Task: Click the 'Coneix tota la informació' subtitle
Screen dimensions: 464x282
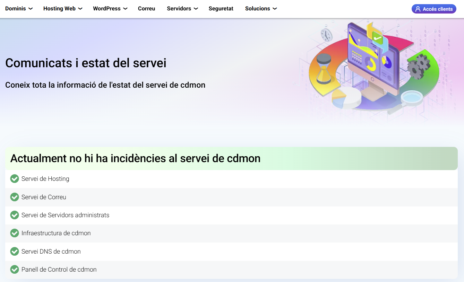Action: [x=105, y=85]
